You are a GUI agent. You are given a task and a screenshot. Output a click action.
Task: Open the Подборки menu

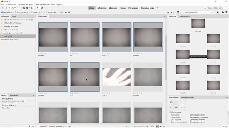(30, 5)
